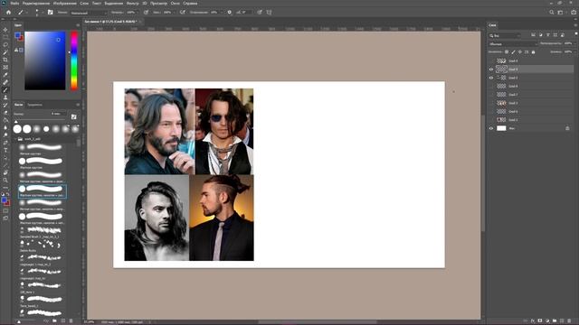Click the brush size input field
Screen dimensions: 579x325
[58, 114]
